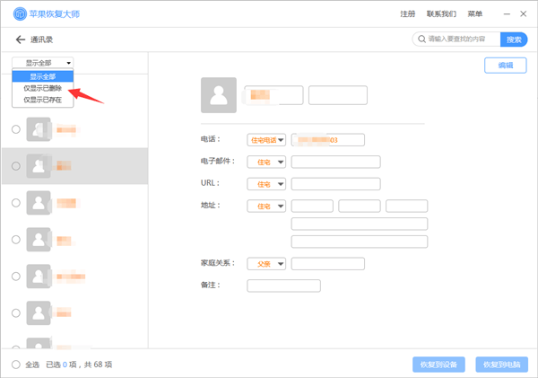Tick the selection circle of the first contact
538x378 pixels.
[x=15, y=130]
